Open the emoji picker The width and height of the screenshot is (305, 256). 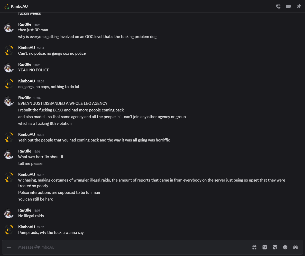pyautogui.click(x=285, y=247)
